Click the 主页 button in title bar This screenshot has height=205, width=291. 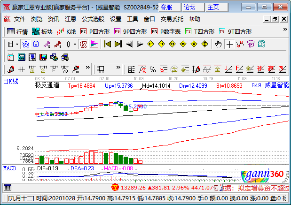pyautogui.click(x=217, y=7)
